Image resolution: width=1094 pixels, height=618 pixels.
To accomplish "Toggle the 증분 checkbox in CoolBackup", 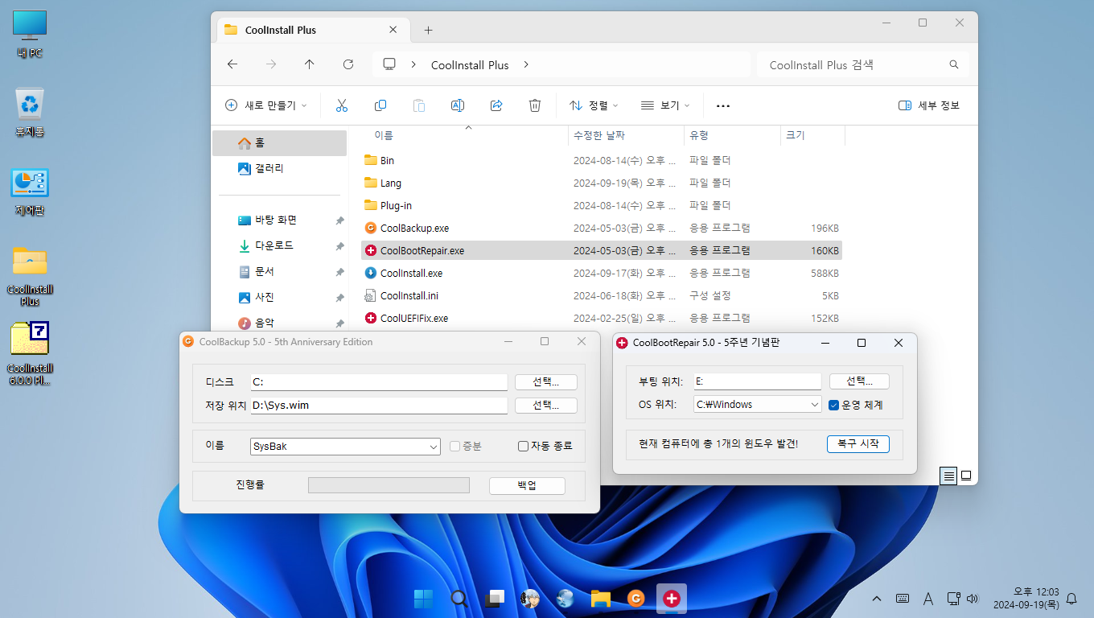I will click(x=454, y=446).
